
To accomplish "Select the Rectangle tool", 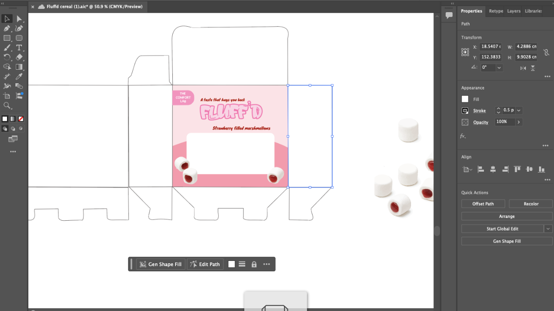I will (x=7, y=38).
